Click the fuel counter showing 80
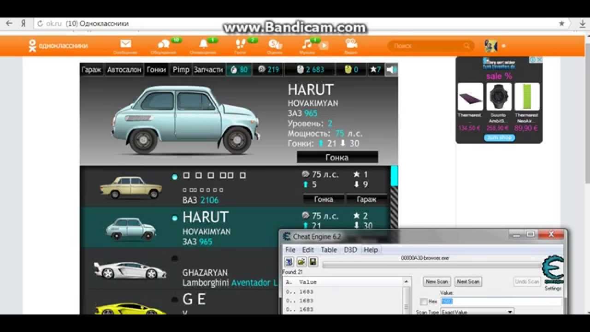Image resolution: width=590 pixels, height=332 pixels. [239, 70]
